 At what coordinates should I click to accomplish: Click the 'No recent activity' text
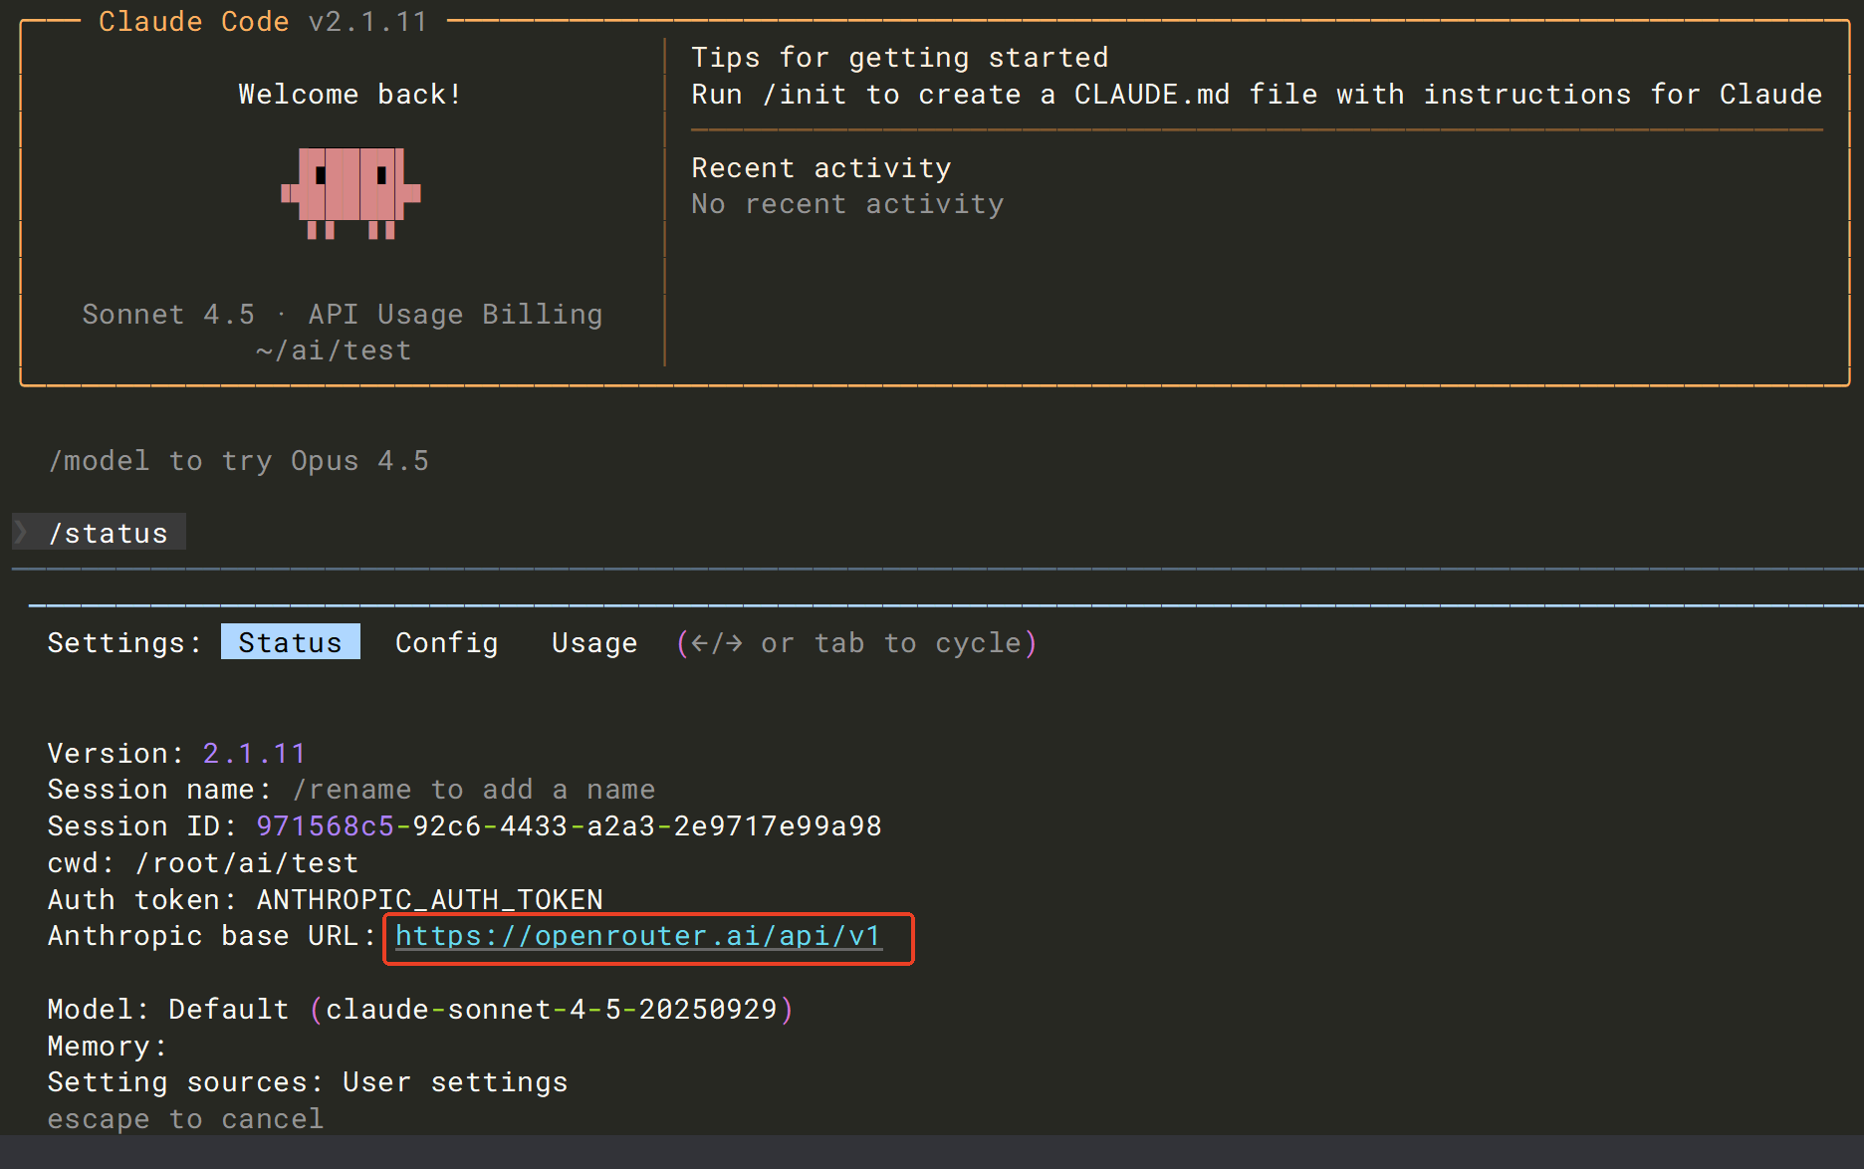click(x=847, y=204)
